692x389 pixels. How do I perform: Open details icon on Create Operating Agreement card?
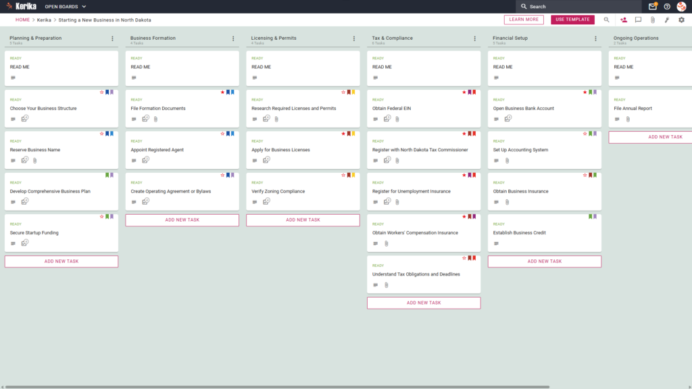(x=134, y=202)
